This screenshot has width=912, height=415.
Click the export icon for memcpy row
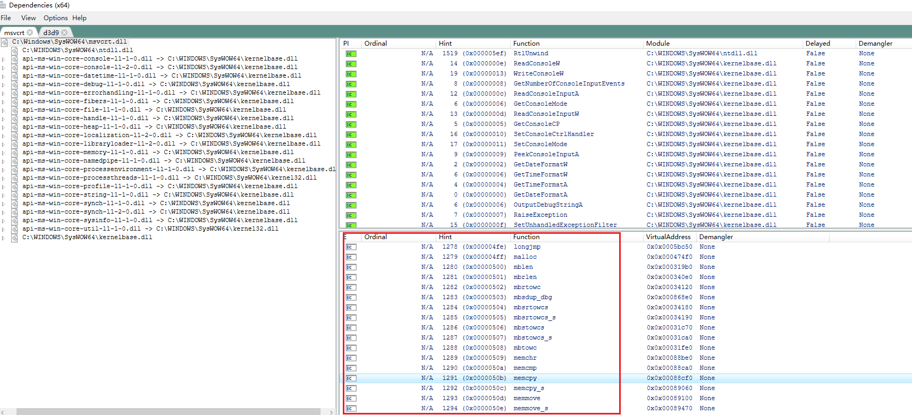tap(351, 378)
